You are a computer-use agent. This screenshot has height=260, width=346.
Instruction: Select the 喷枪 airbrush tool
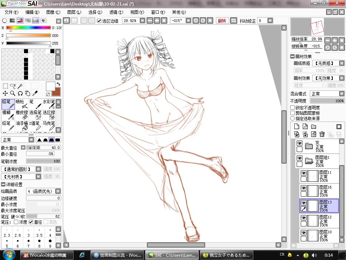pyautogui.click(x=22, y=104)
